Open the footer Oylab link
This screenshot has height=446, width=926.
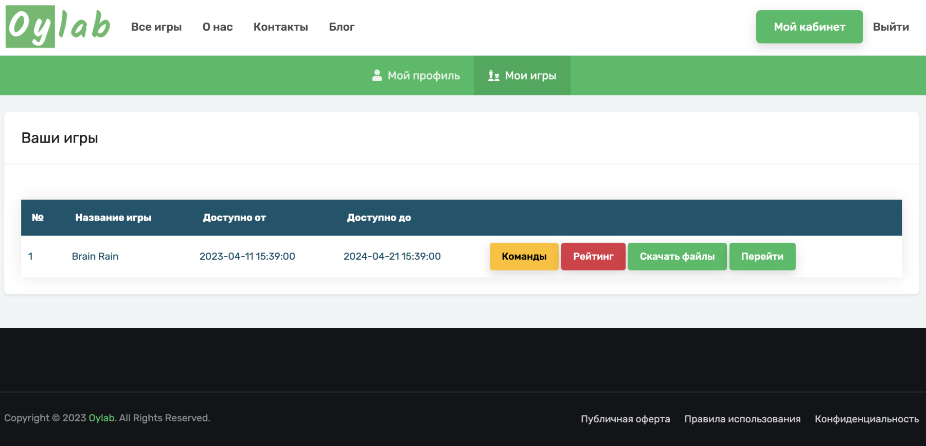click(x=101, y=418)
